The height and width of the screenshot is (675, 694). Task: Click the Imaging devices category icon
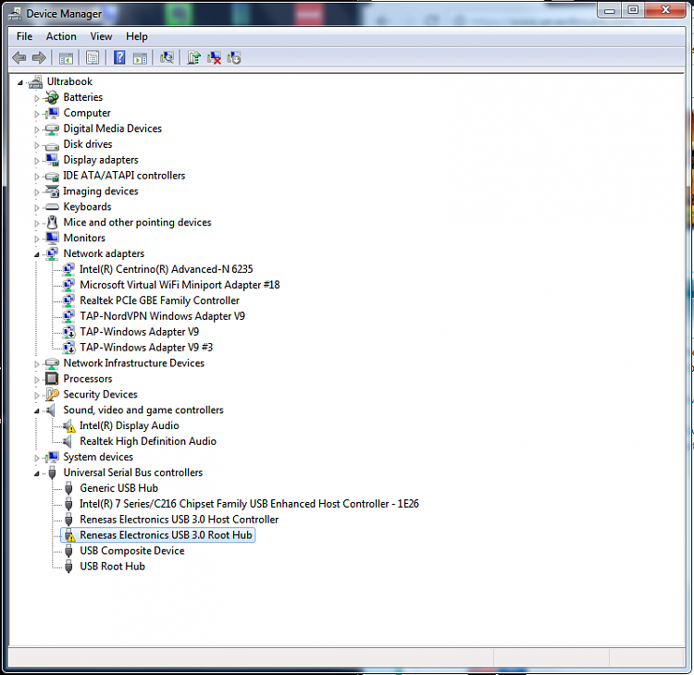(x=52, y=191)
